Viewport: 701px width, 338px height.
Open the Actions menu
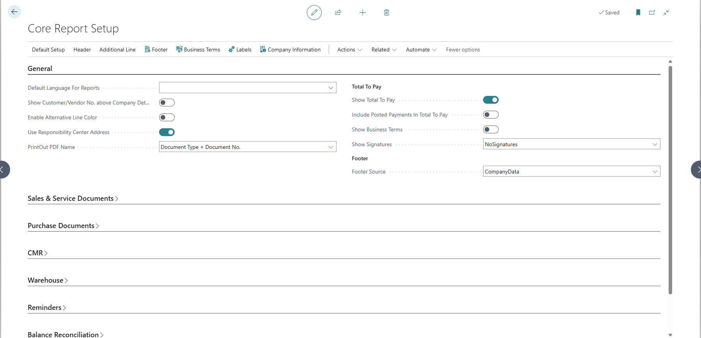coord(349,50)
